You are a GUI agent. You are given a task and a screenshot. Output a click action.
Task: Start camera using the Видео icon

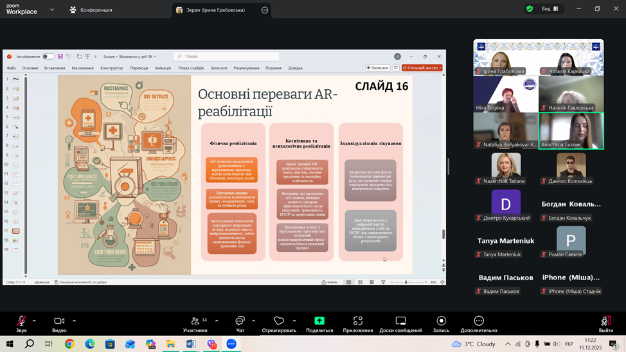click(x=59, y=321)
